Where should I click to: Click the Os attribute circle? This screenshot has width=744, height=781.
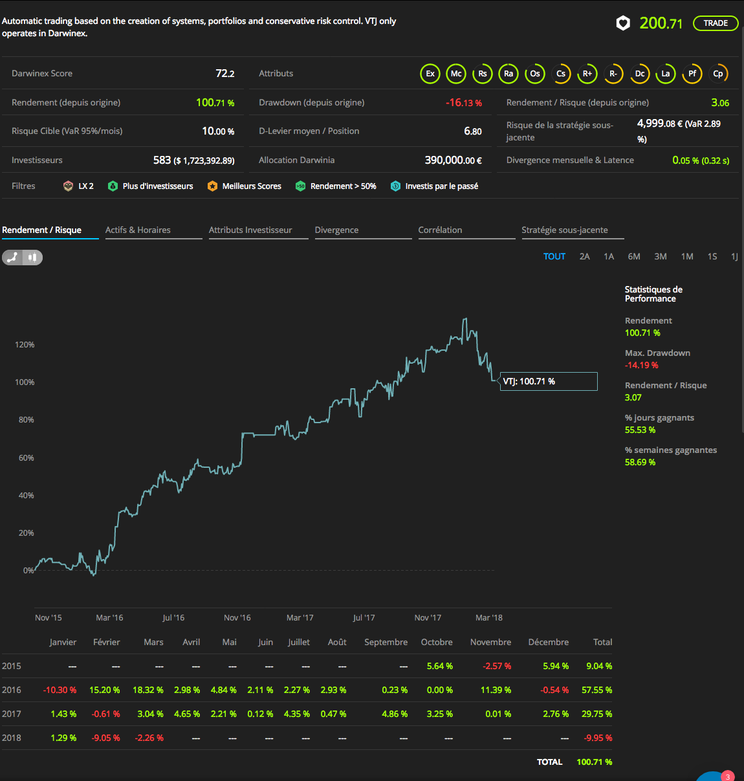point(535,74)
